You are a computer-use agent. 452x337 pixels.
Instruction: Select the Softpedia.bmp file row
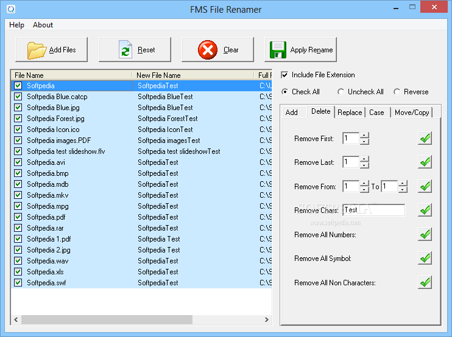click(x=141, y=173)
